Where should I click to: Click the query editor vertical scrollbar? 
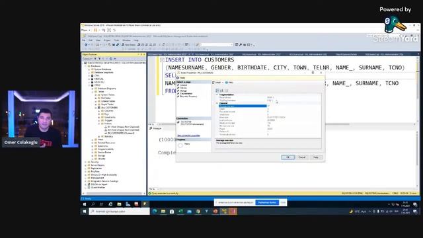coord(418,89)
